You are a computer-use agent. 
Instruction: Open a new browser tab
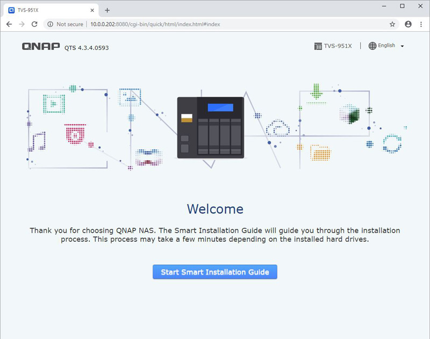click(x=107, y=10)
